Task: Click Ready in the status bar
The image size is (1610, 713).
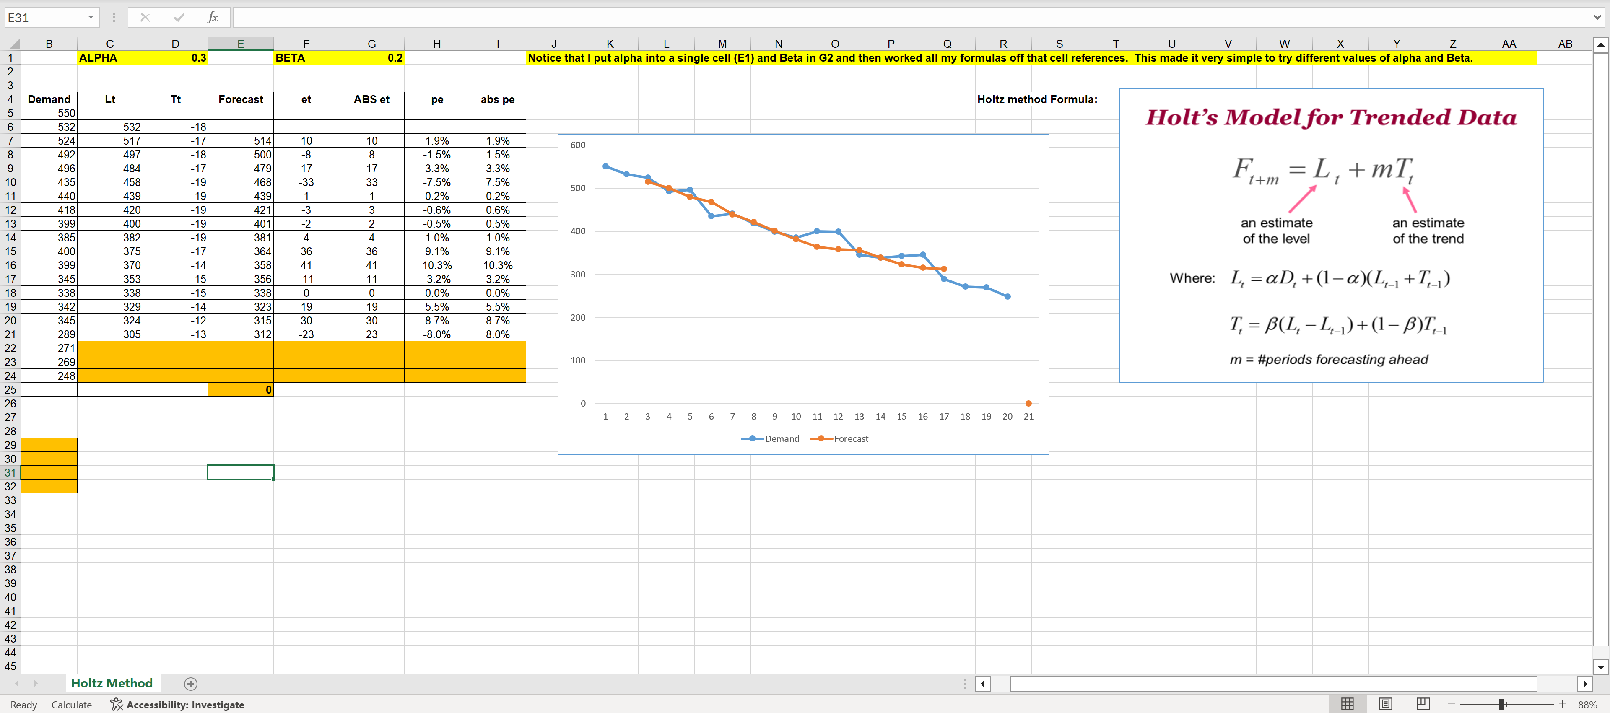Action: coord(23,704)
